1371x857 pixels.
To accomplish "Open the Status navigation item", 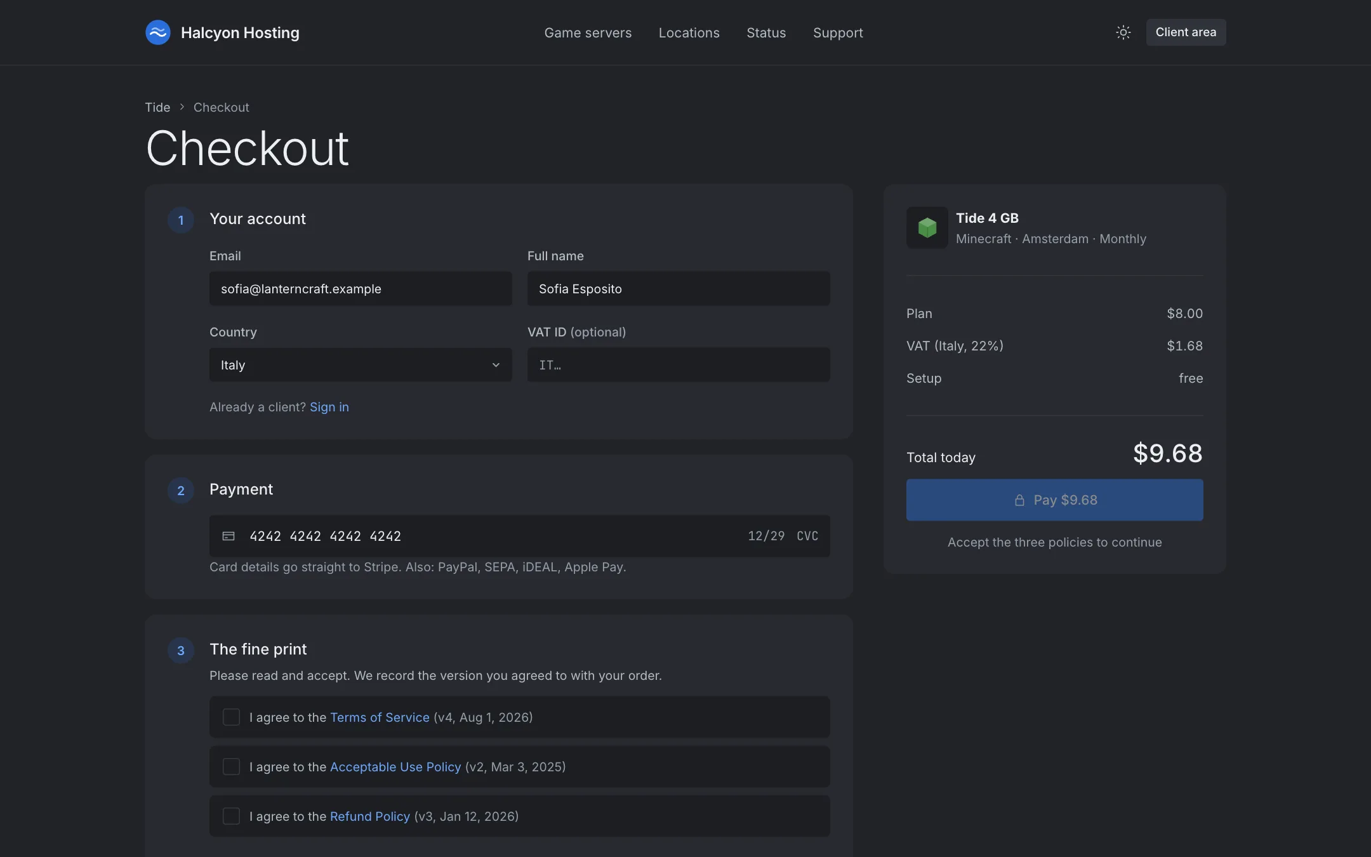I will point(766,33).
